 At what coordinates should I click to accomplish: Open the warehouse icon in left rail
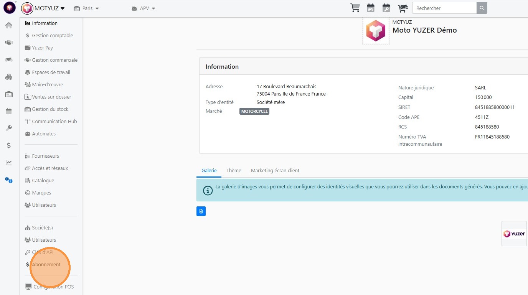tap(9, 94)
